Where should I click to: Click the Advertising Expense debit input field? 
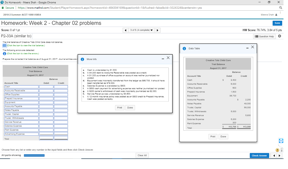[46, 134]
